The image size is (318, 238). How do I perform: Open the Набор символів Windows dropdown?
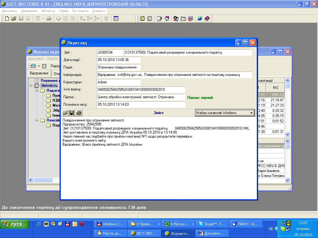coord(251,113)
